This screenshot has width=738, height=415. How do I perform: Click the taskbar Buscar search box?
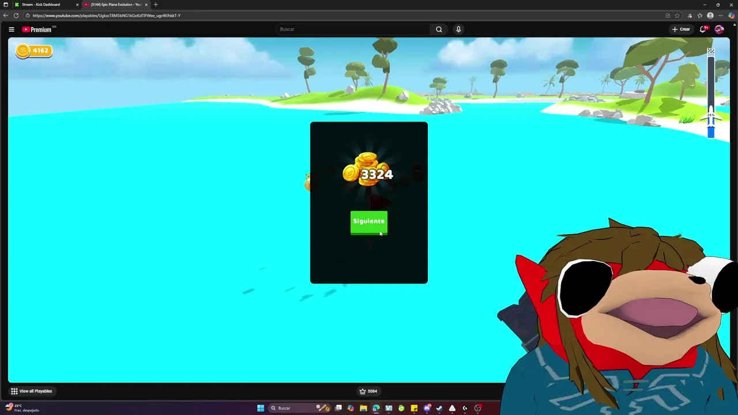tap(299, 408)
